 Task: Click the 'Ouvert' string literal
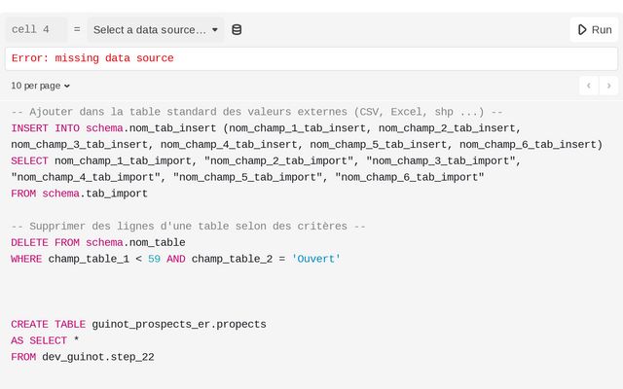tap(316, 259)
